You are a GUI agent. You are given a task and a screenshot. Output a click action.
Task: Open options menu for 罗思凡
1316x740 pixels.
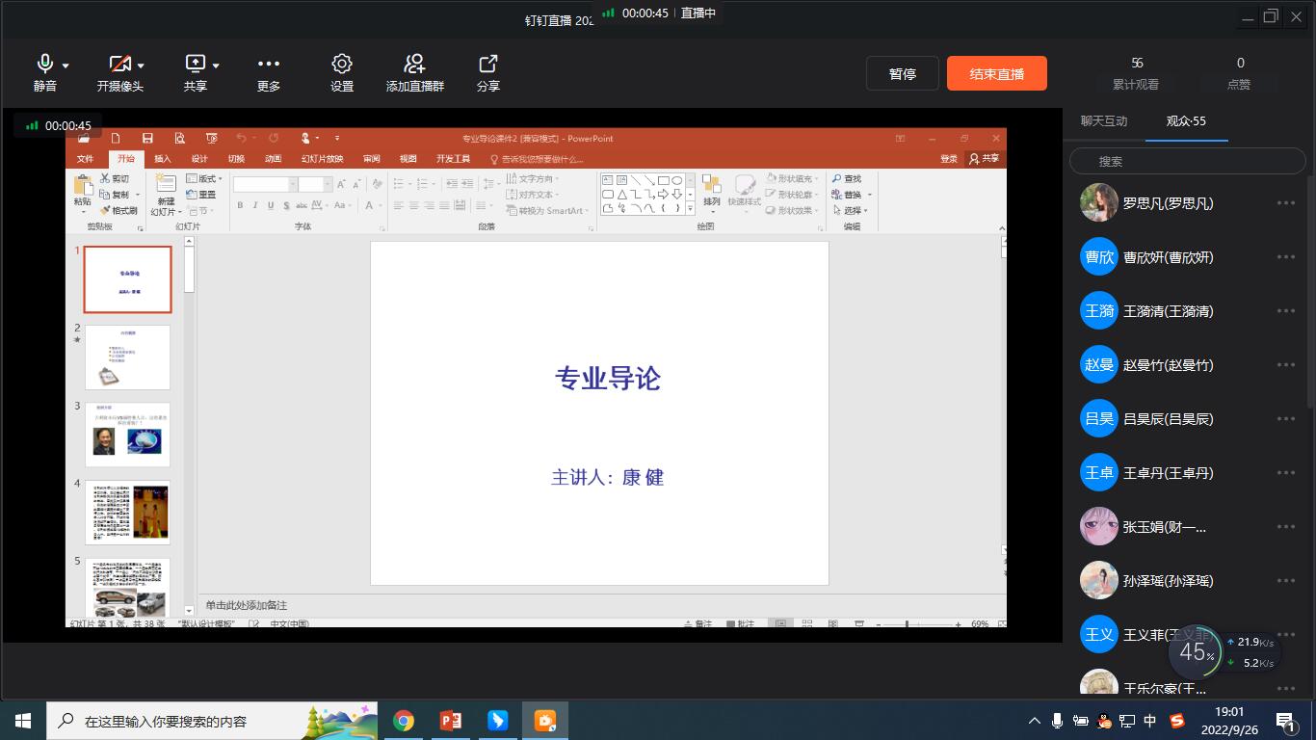(x=1285, y=203)
